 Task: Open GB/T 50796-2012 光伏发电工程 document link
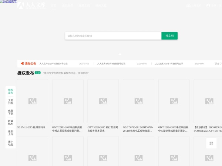tap(138, 129)
